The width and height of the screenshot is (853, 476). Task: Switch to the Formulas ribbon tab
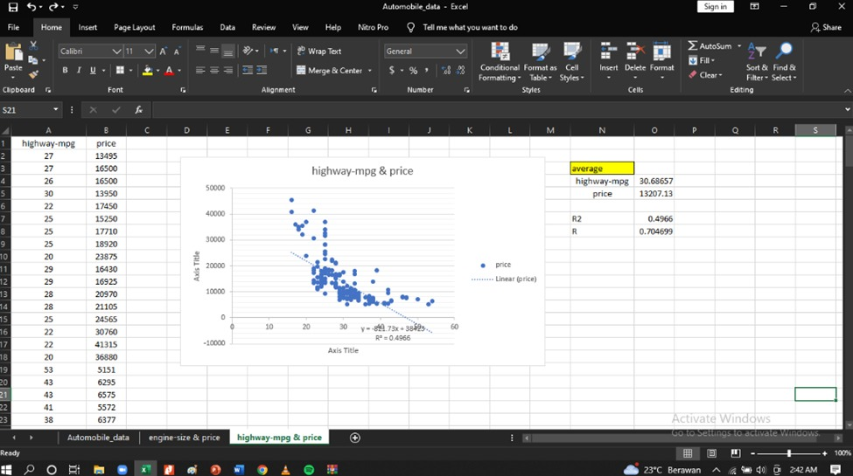[x=187, y=27]
